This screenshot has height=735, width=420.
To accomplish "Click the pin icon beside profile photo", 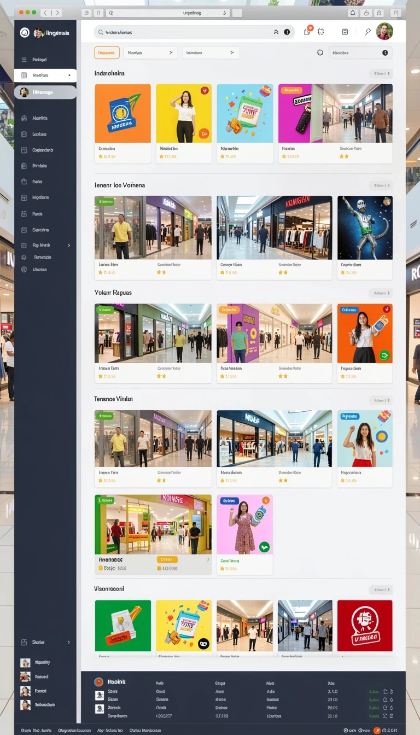I will (x=368, y=32).
